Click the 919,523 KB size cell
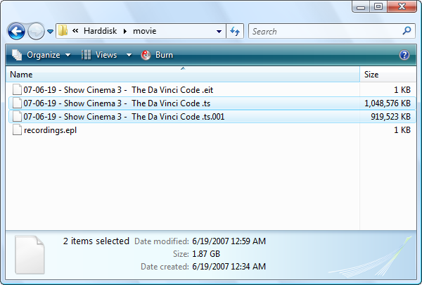Viewport: 422px width, 285px height. 390,117
